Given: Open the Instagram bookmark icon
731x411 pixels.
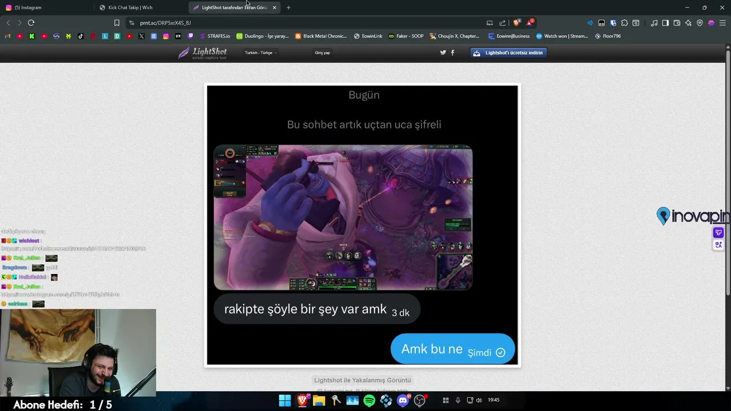Looking at the screenshot, I should [x=166, y=36].
